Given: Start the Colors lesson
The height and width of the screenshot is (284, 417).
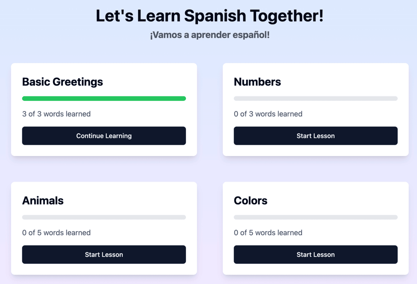Looking at the screenshot, I should coord(315,254).
